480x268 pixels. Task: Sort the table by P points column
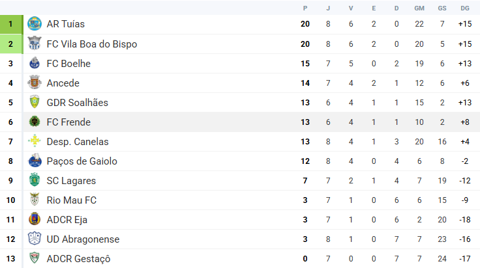305,8
